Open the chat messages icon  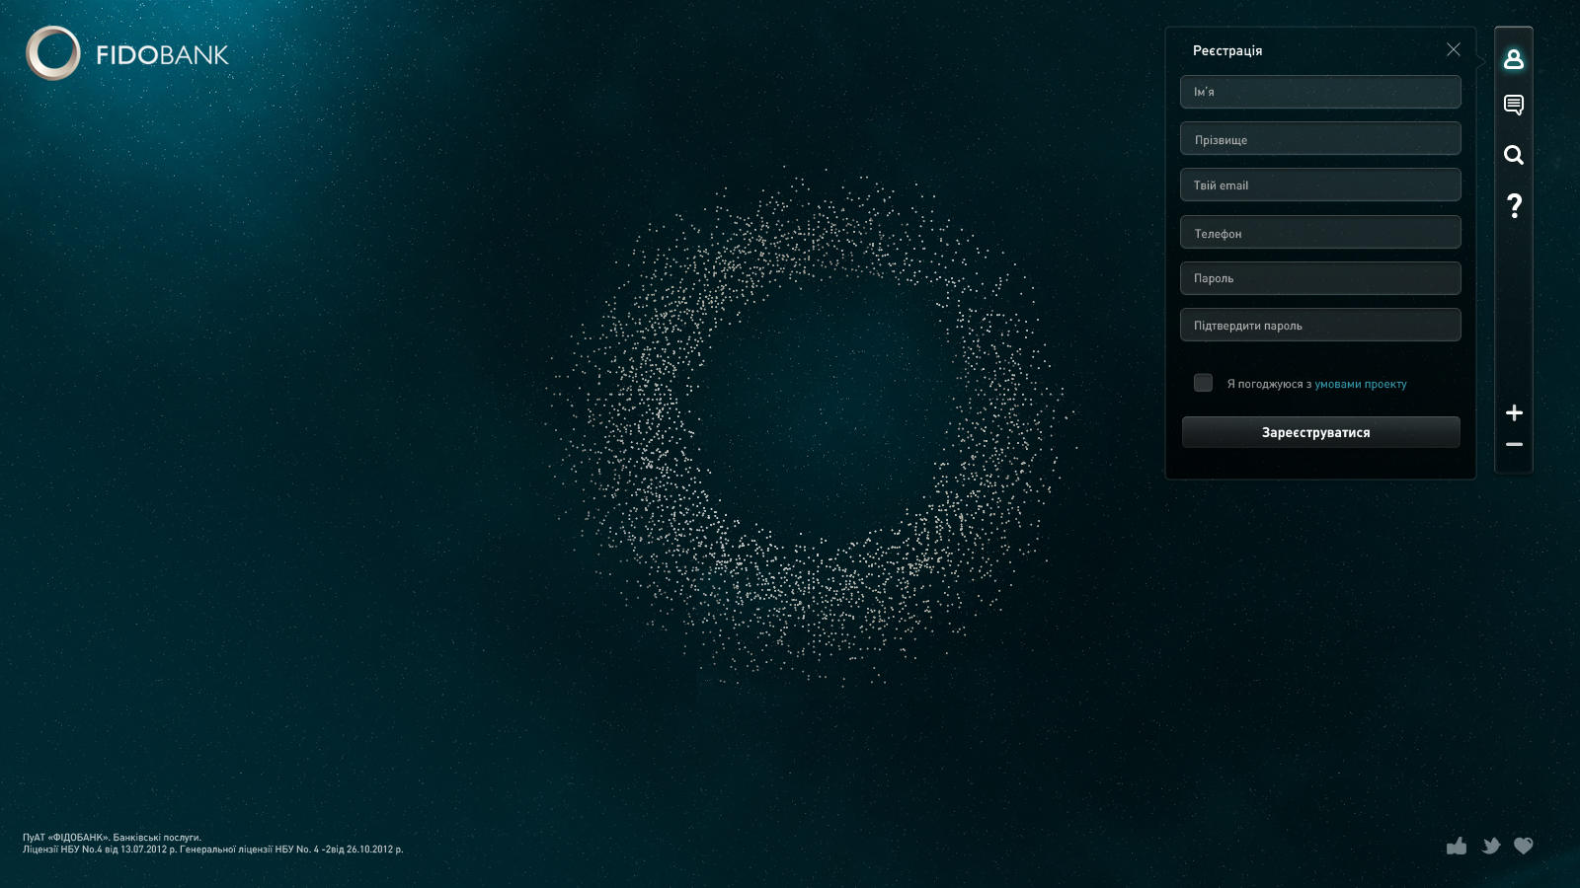1514,105
